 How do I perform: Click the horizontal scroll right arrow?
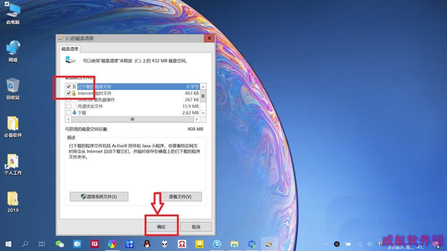[x=196, y=119]
